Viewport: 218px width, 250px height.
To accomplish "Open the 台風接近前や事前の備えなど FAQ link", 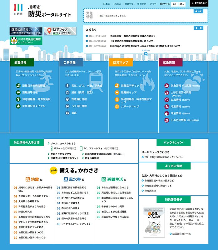I will 159,181.
